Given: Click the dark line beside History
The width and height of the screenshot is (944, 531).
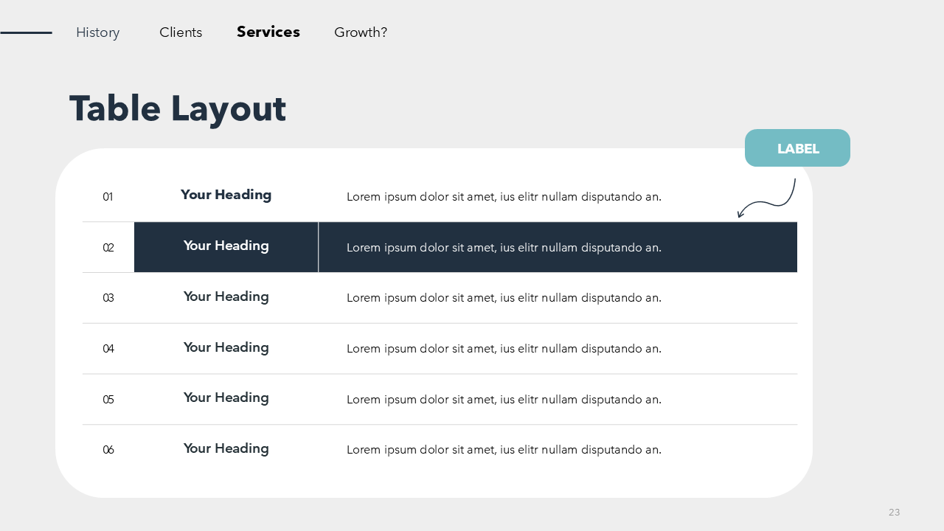Looking at the screenshot, I should 26,32.
